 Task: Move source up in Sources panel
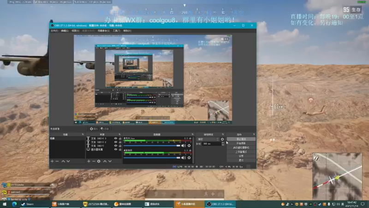[x=105, y=161]
